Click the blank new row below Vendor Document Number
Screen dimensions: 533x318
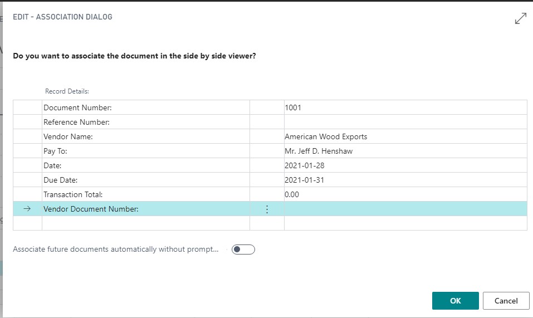tap(145, 223)
